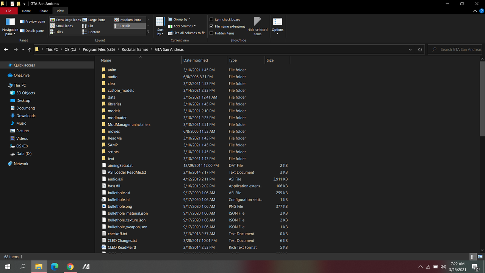The image size is (485, 273).
Task: Select Extra large icons layout
Action: [66, 20]
